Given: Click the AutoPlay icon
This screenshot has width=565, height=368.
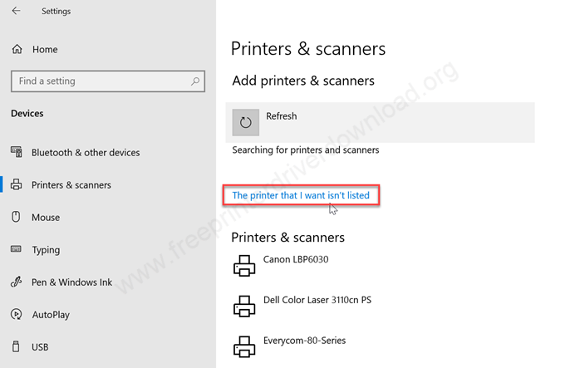Looking at the screenshot, I should coord(17,314).
